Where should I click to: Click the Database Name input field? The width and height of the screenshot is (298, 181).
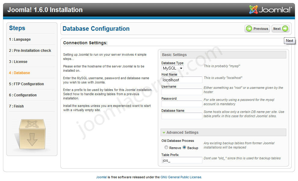pyautogui.click(x=182, y=116)
